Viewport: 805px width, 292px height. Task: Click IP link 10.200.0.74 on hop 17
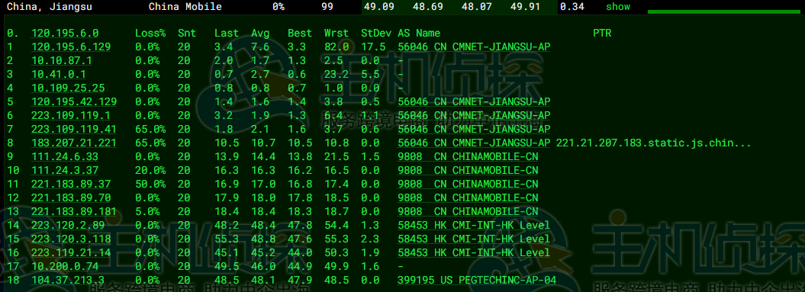pyautogui.click(x=65, y=266)
